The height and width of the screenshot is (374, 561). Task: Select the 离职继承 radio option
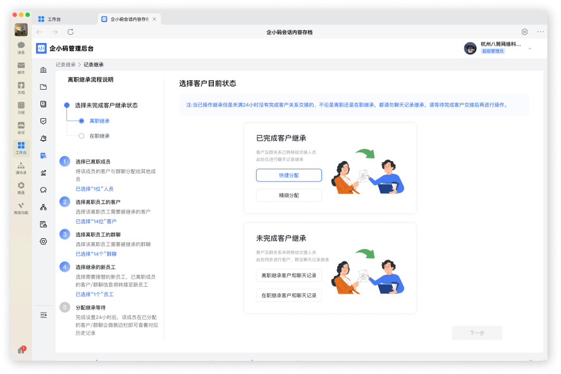[x=82, y=121]
